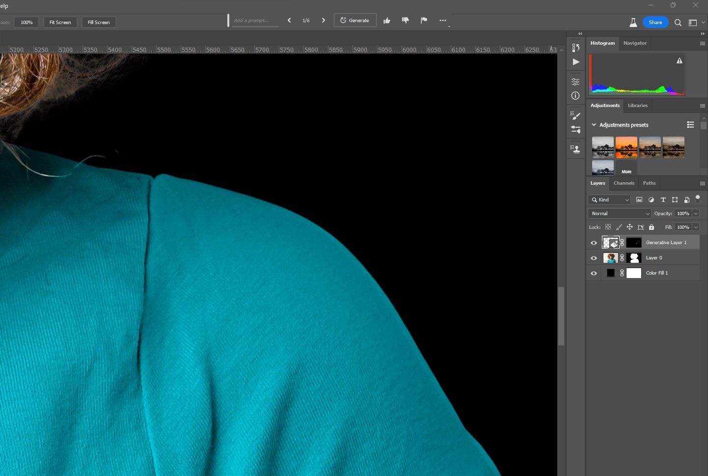708x476 pixels.
Task: Click the search magnifier icon
Action: pos(678,23)
